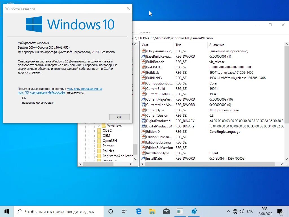
Task: Select RegisteredApplications tree key
Action: click(118, 156)
